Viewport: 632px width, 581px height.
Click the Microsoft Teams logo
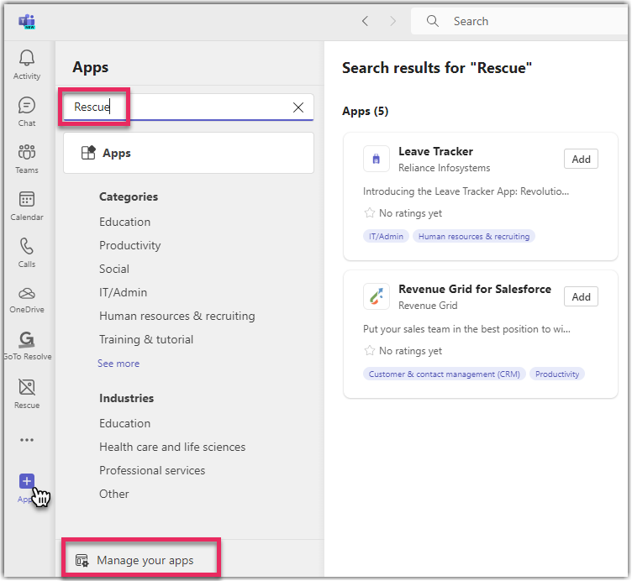pyautogui.click(x=27, y=21)
